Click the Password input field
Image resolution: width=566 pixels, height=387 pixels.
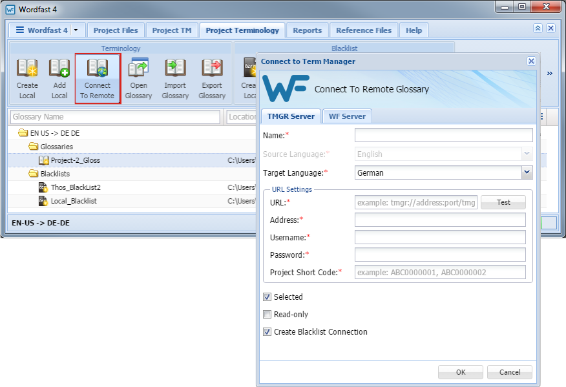[x=440, y=255]
